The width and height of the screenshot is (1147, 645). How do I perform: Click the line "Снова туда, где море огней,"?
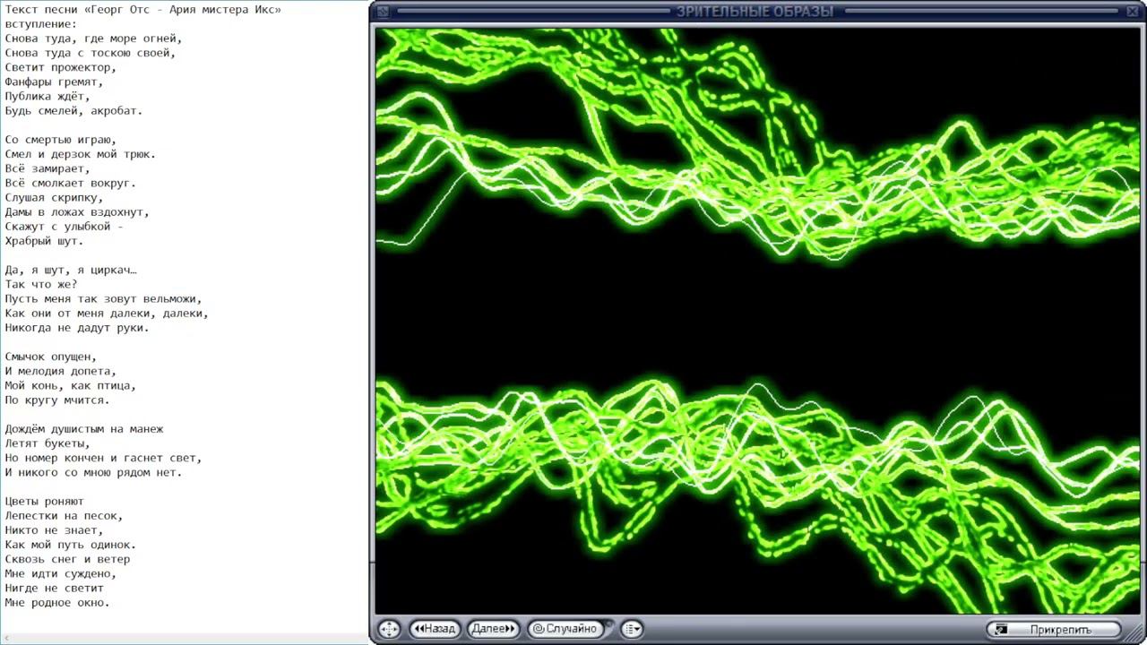94,39
